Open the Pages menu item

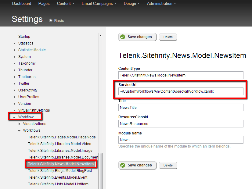[44, 4]
